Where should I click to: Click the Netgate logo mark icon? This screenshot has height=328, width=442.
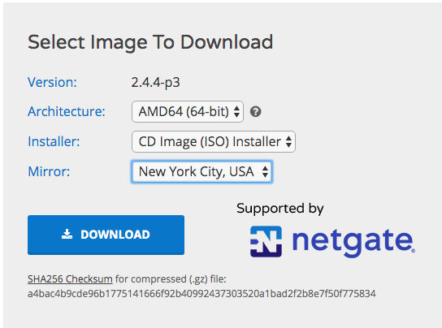point(266,241)
